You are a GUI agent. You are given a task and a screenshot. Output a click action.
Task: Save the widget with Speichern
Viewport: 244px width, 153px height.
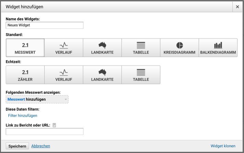pyautogui.click(x=17, y=146)
